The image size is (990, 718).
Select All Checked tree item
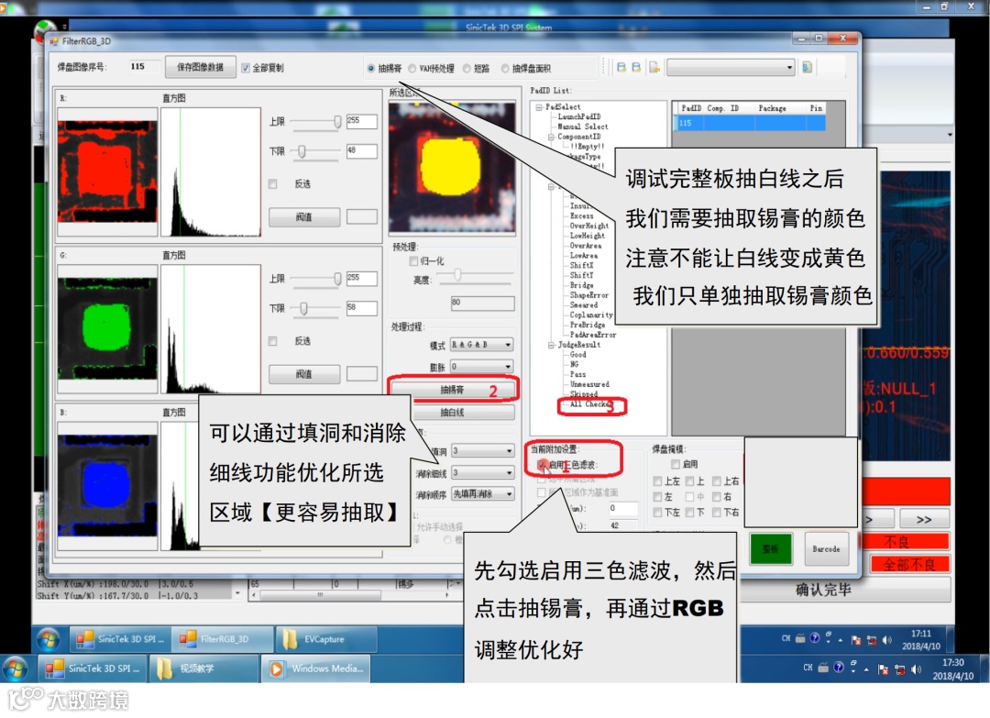(x=589, y=404)
